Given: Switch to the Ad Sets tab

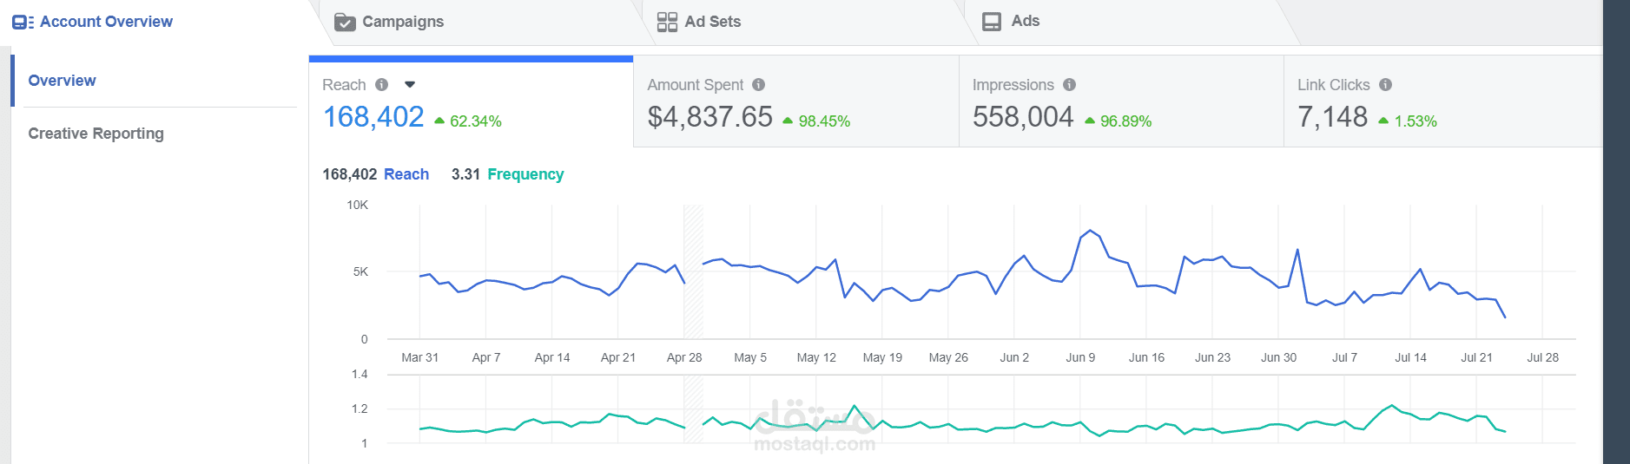Looking at the screenshot, I should (x=712, y=22).
